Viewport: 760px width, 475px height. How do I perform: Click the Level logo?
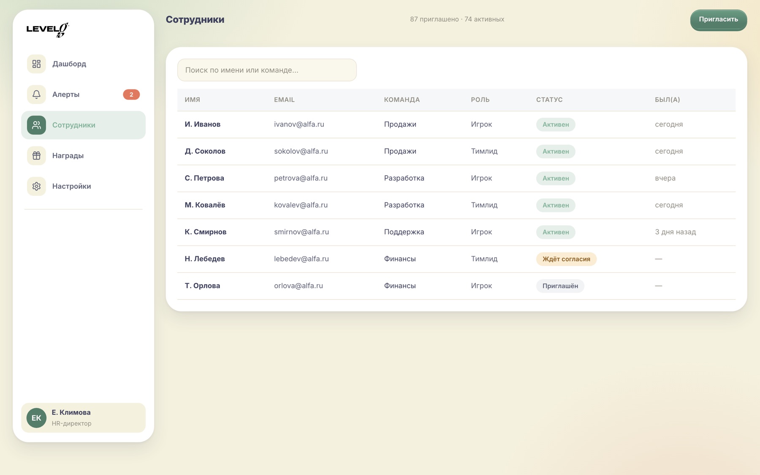(x=47, y=30)
